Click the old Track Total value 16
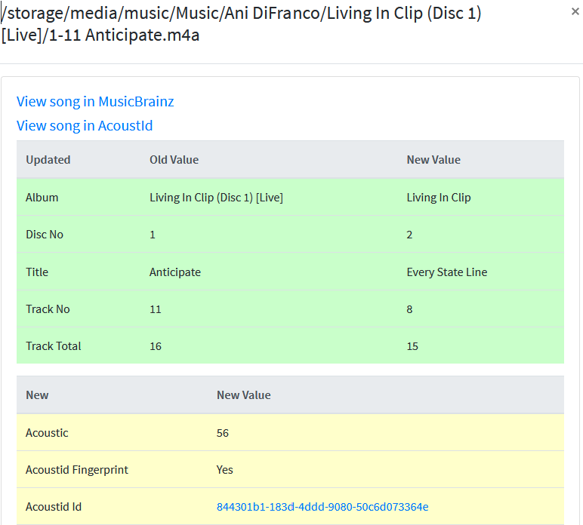The height and width of the screenshot is (525, 583). coord(156,346)
